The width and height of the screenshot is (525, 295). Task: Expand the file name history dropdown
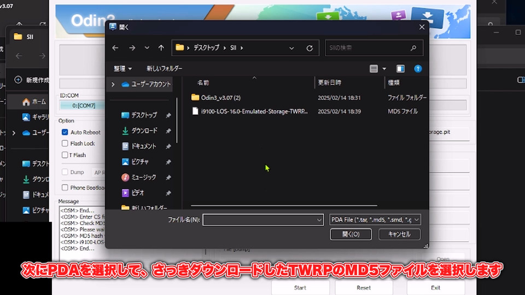click(x=319, y=220)
